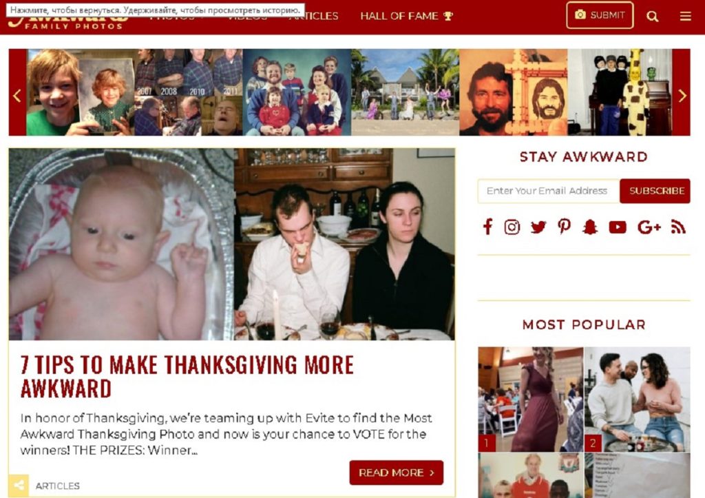705x498 pixels.
Task: Open the Google Plus icon
Action: (x=649, y=227)
